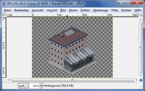
Task: Toggle zoom-on-resize magnifier icon at top right
Action: click(141, 15)
